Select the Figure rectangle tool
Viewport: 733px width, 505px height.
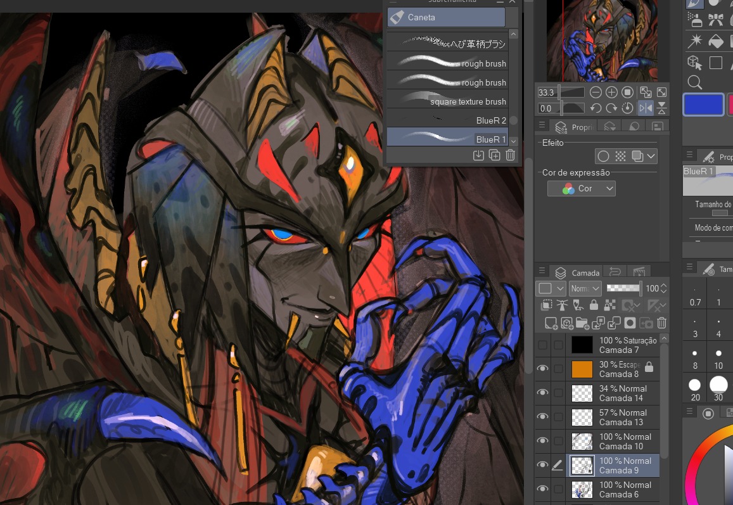[x=716, y=63]
